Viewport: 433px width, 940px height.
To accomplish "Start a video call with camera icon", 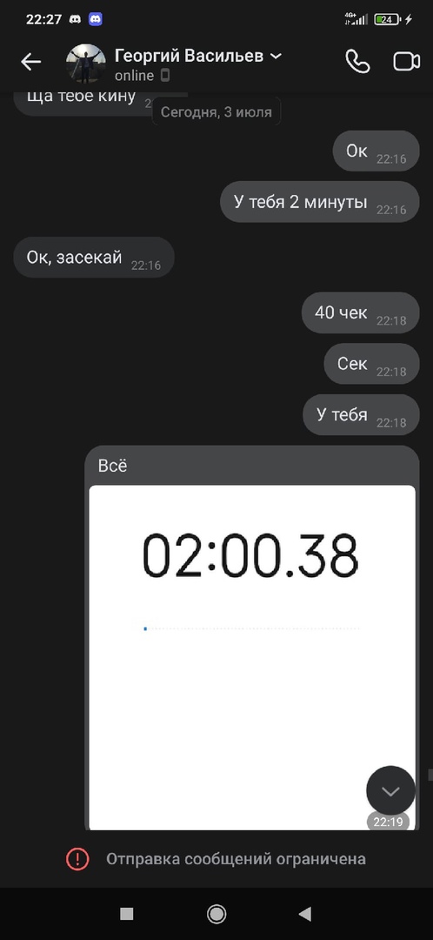I will [406, 62].
